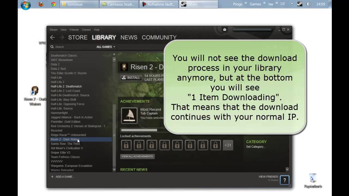Click VIEW ALL ACHIEVEMENTS button
Screen dimensions: 349x196
(x=137, y=157)
